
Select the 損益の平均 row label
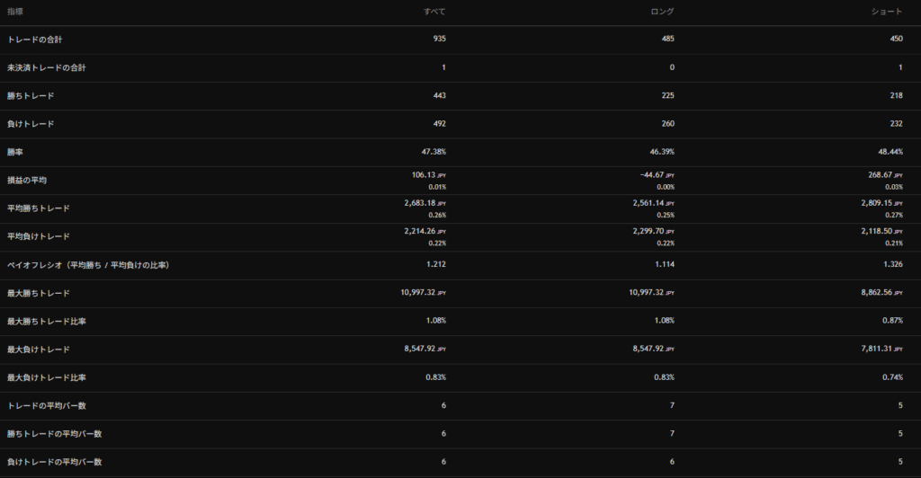(x=27, y=180)
